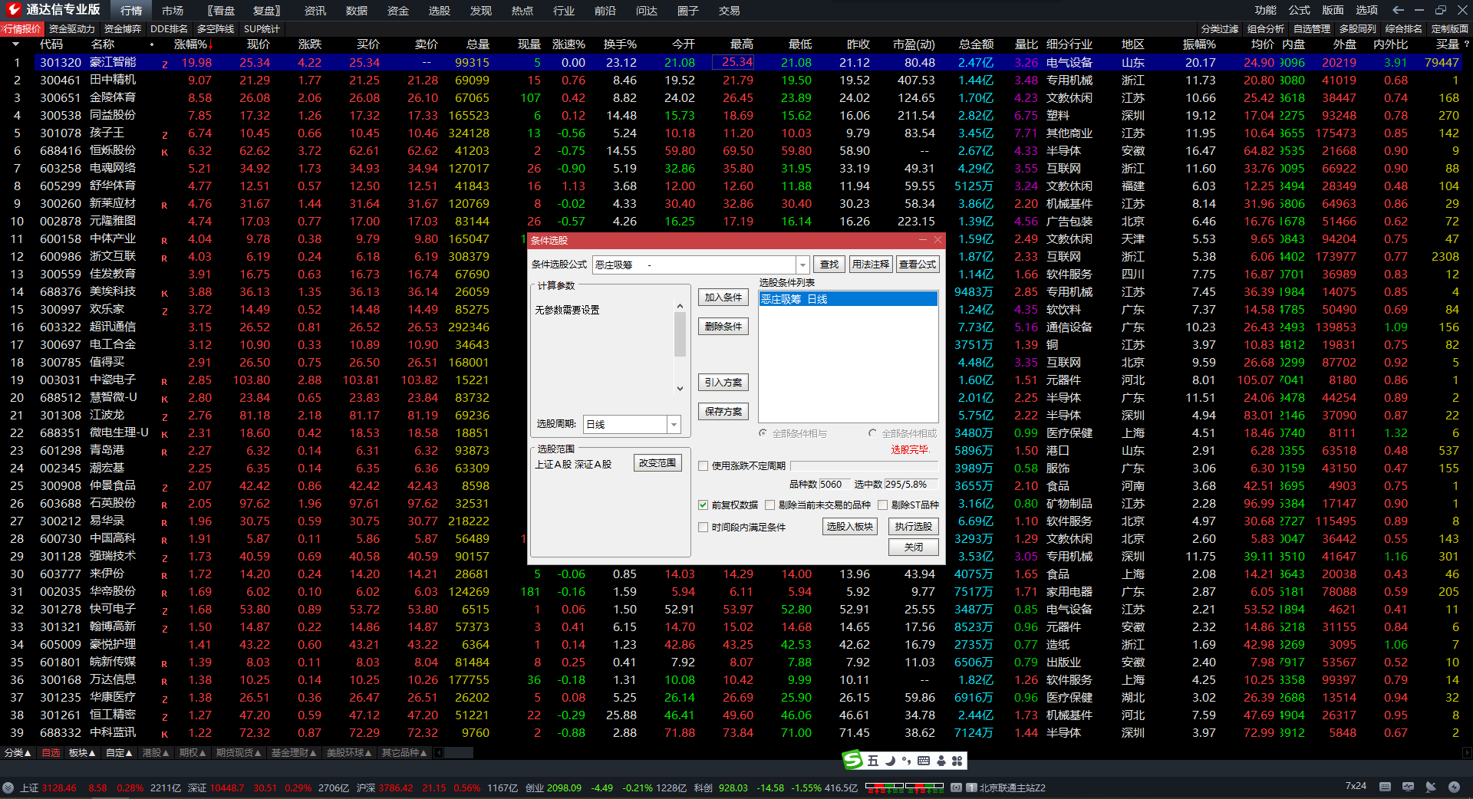
Task: Expand the status bar with the round chevron
Action: coord(8,787)
